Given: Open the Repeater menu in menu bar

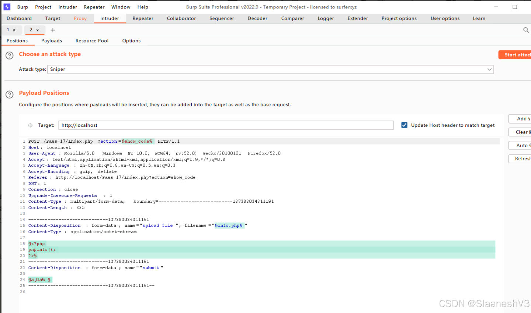Looking at the screenshot, I should 94,7.
